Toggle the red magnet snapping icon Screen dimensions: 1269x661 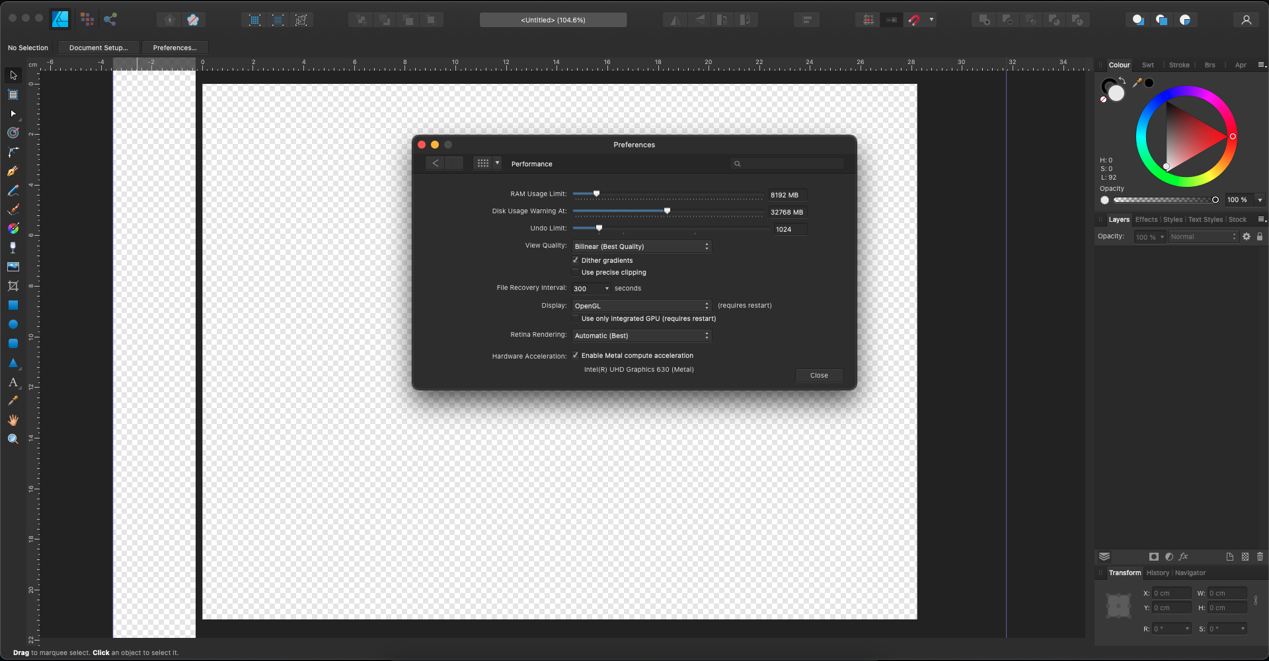tap(914, 20)
